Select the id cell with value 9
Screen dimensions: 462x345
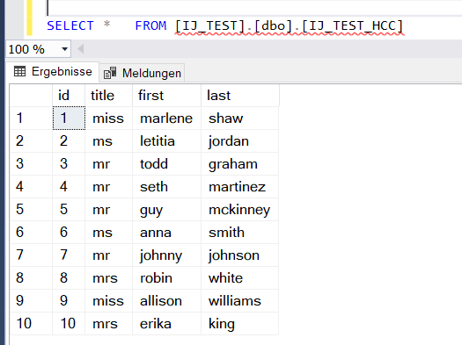pyautogui.click(x=69, y=300)
